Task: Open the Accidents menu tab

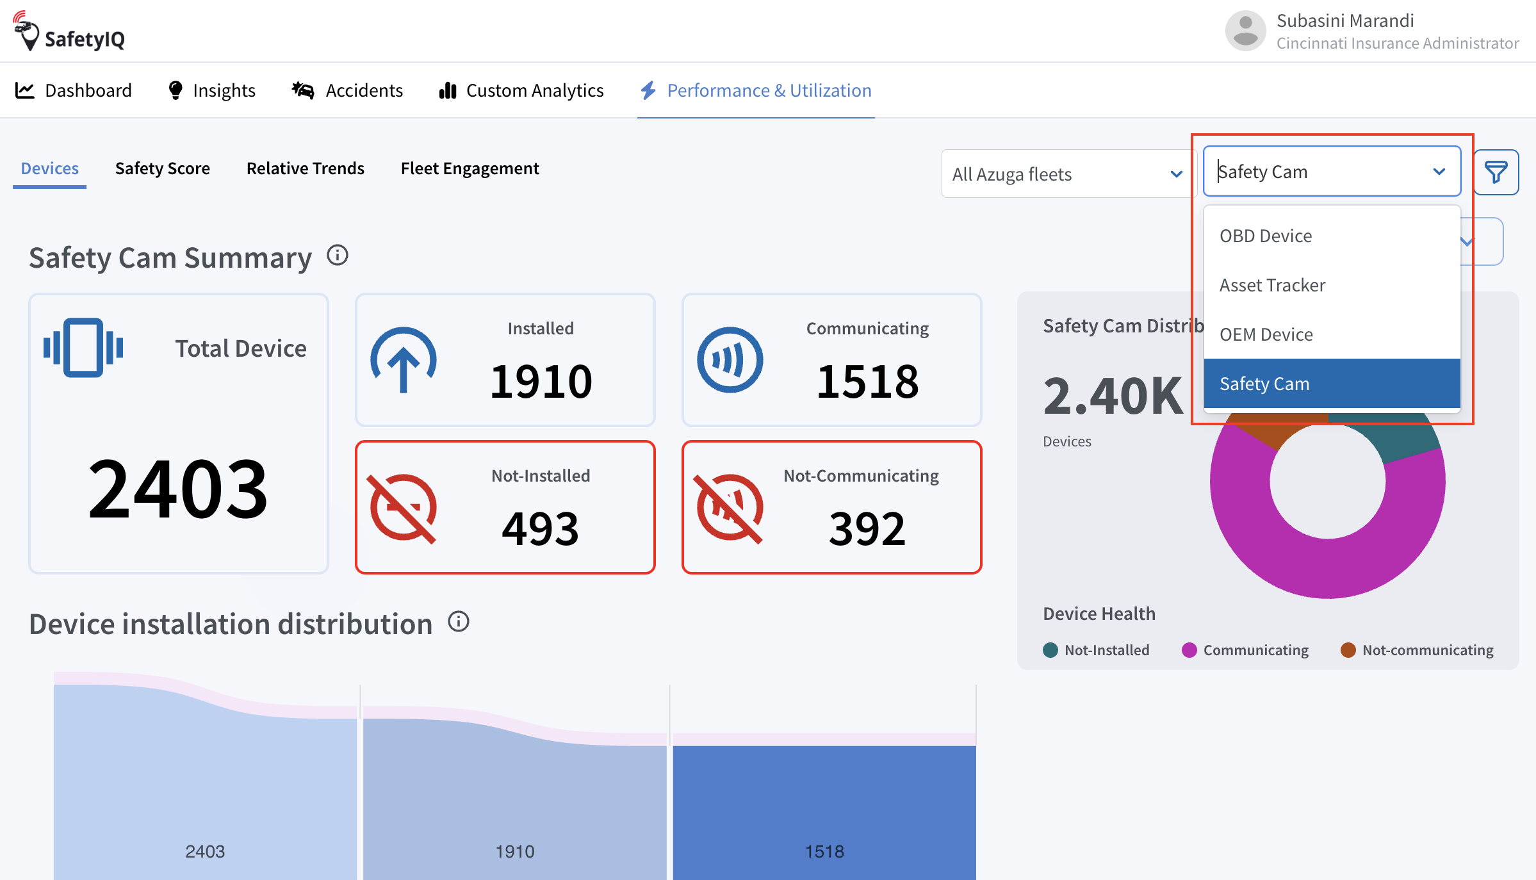Action: (348, 90)
